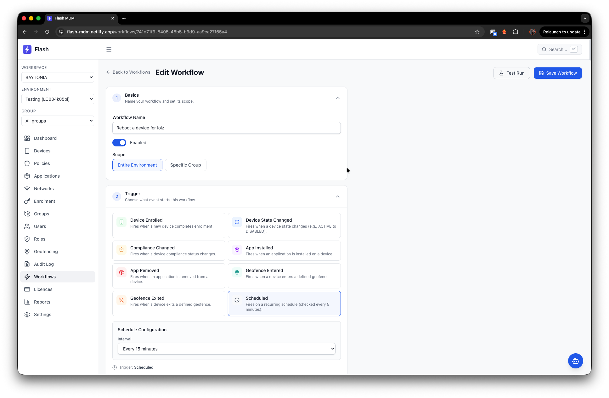Select Entire Environment scope option
This screenshot has width=609, height=398.
137,165
